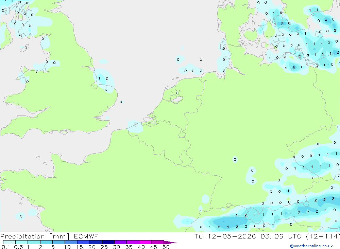Click the legend label '20'
This screenshot has height=249, width=340.
pos(92,247)
